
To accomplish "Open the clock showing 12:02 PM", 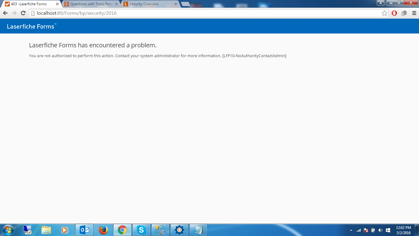I will pyautogui.click(x=403, y=230).
